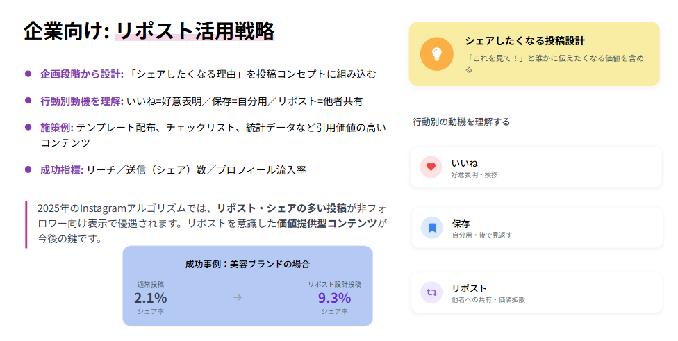Click the 2.1% share rate value
This screenshot has height=341, width=678.
coord(150,298)
